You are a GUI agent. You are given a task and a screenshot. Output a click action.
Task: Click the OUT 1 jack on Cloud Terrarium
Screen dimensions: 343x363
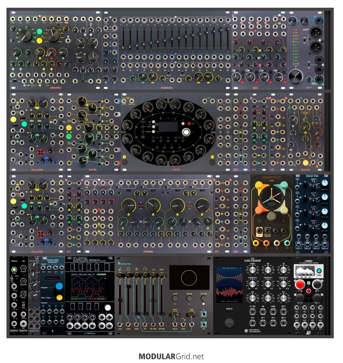[283, 312]
